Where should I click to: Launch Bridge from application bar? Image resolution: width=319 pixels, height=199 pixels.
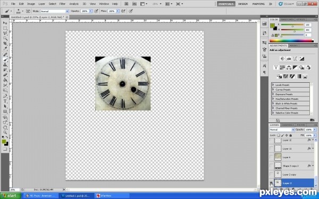tap(126, 4)
